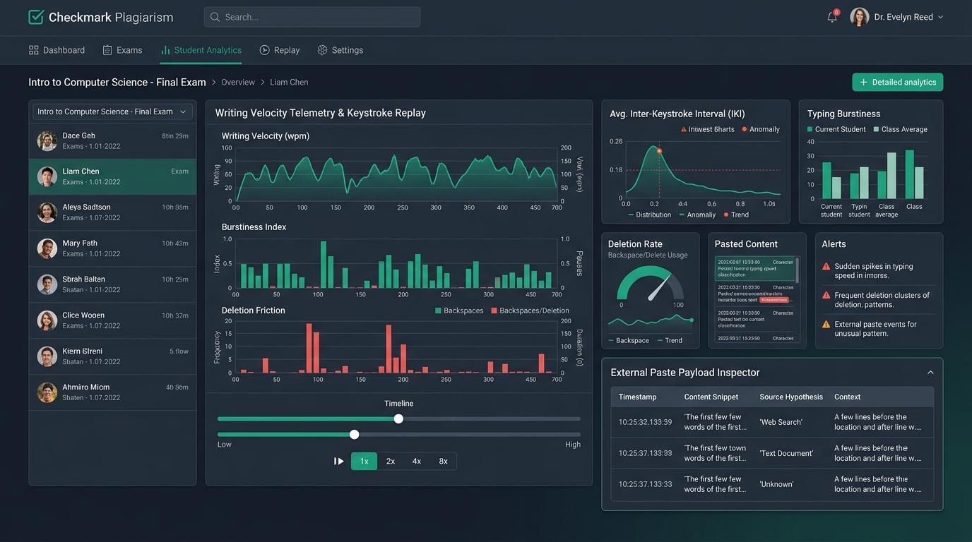
Task: Click the Student Analytics bar-chart icon
Action: pyautogui.click(x=165, y=50)
